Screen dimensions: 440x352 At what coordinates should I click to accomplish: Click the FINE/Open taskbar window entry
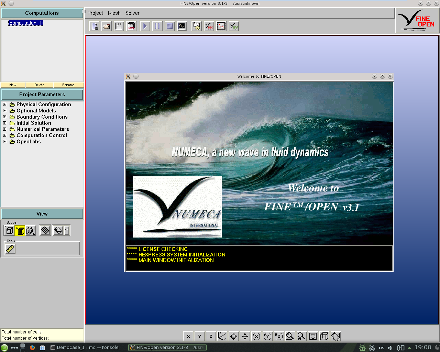coord(167,348)
